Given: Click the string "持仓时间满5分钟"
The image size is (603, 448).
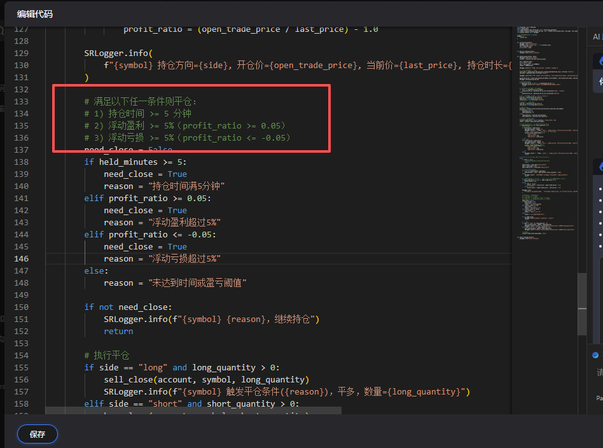Looking at the screenshot, I should pos(186,186).
